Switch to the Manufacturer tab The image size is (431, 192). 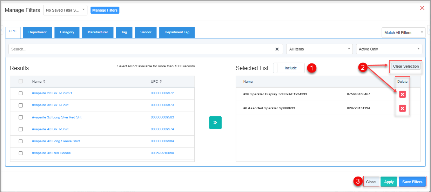(x=97, y=32)
